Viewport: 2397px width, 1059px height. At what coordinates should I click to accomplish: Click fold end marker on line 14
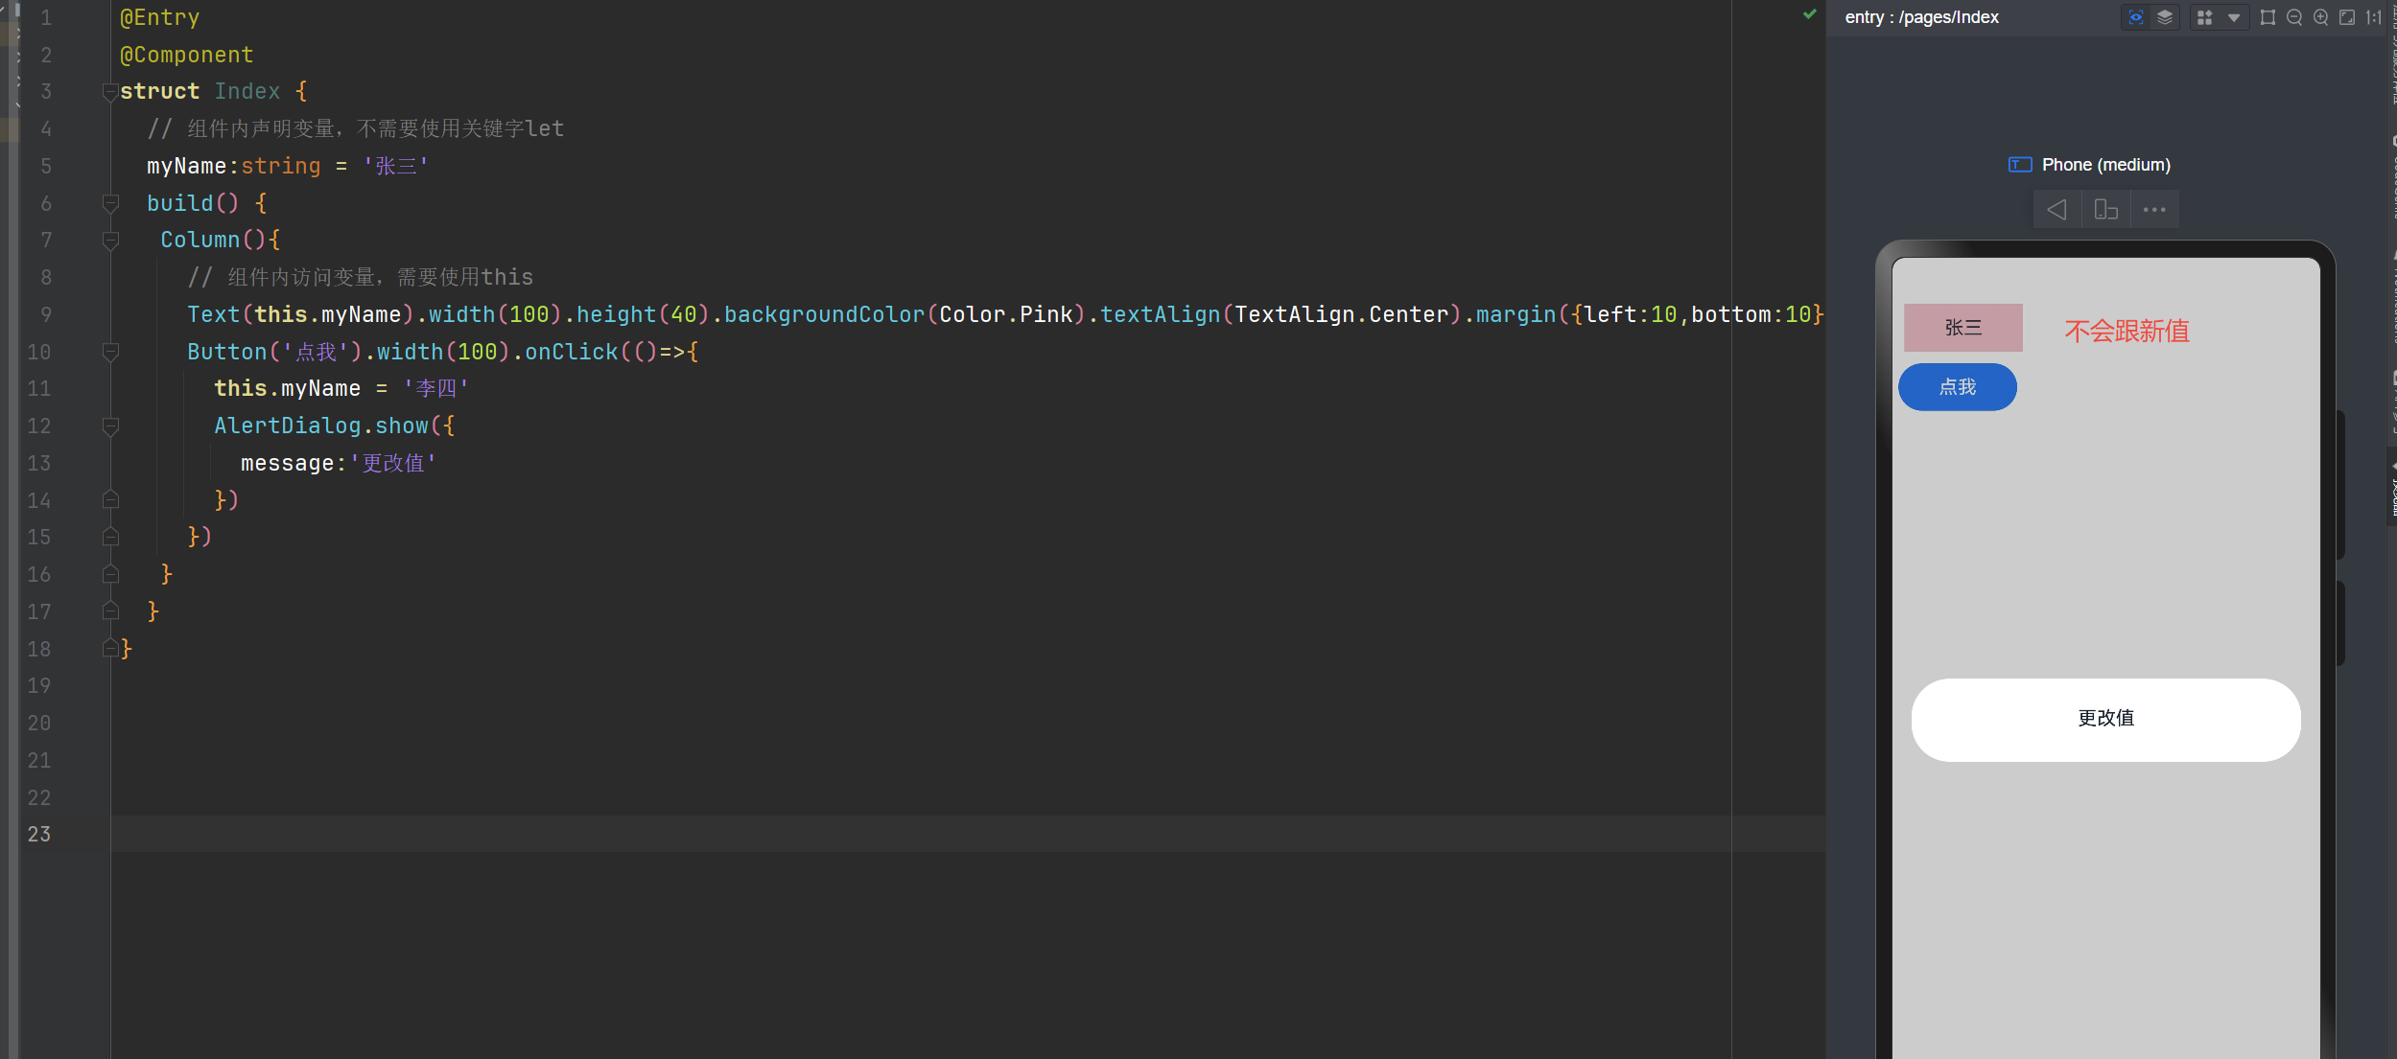click(x=110, y=500)
